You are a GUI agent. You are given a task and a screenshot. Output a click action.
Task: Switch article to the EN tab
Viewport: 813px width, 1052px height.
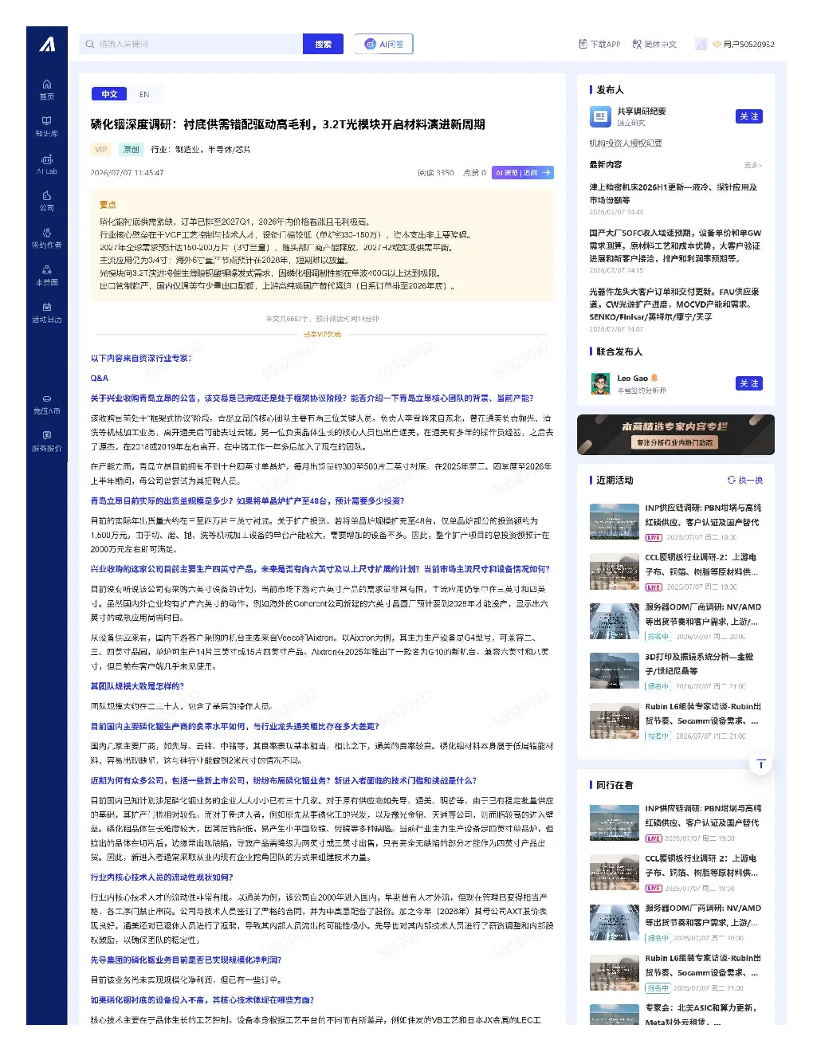click(x=144, y=94)
